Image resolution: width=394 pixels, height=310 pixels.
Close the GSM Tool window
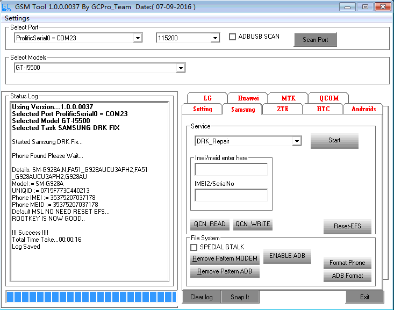pyautogui.click(x=383, y=7)
